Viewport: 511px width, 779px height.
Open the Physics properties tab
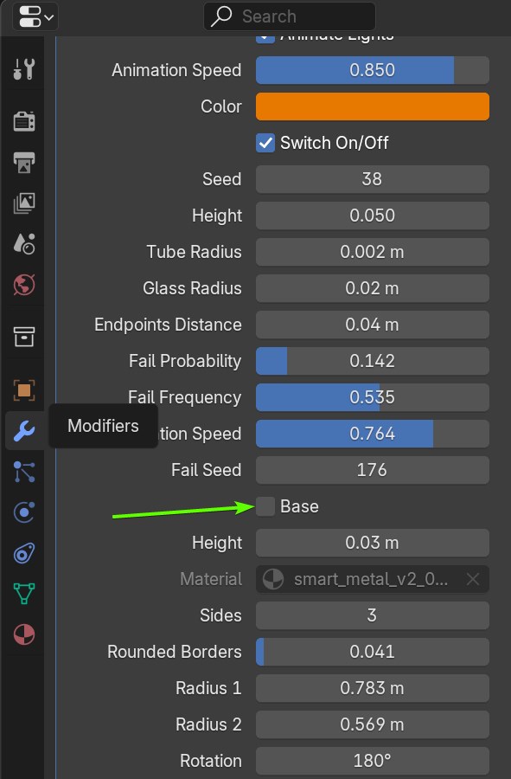coord(24,512)
